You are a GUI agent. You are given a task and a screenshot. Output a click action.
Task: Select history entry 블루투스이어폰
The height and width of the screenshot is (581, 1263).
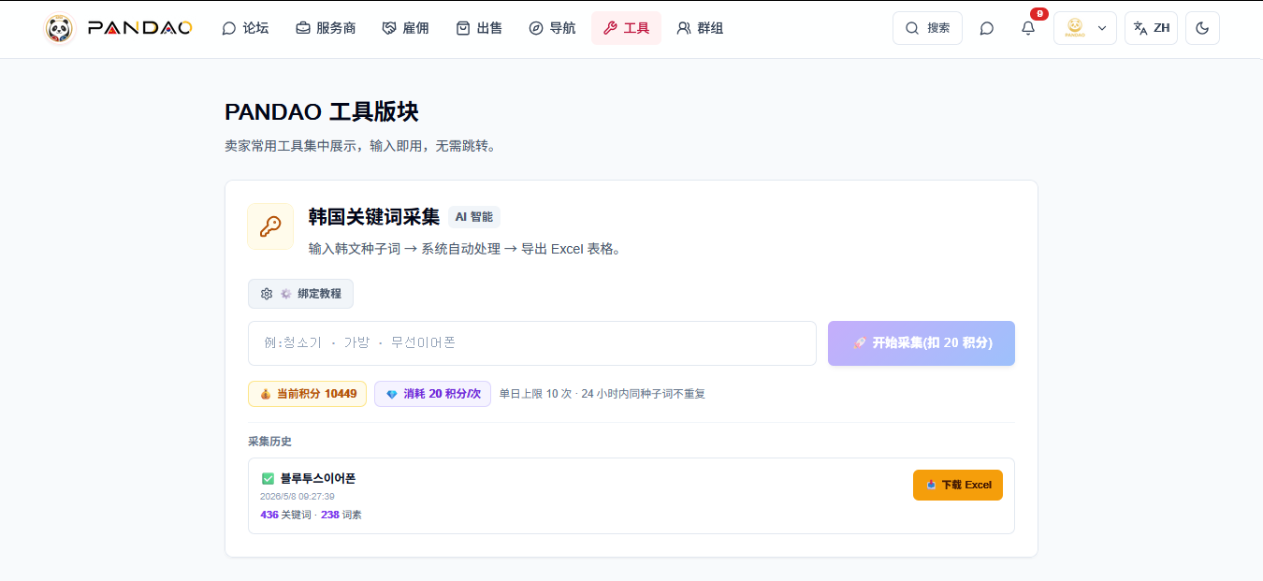click(x=318, y=479)
